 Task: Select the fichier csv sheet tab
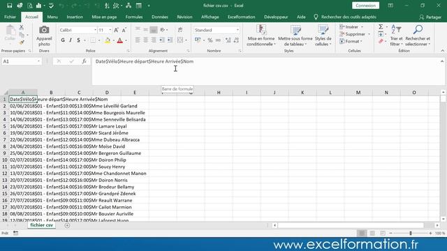click(x=41, y=225)
